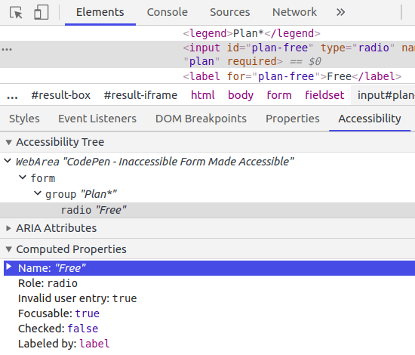Click the html breadcrumb
Image resolution: width=415 pixels, height=355 pixels.
click(203, 95)
